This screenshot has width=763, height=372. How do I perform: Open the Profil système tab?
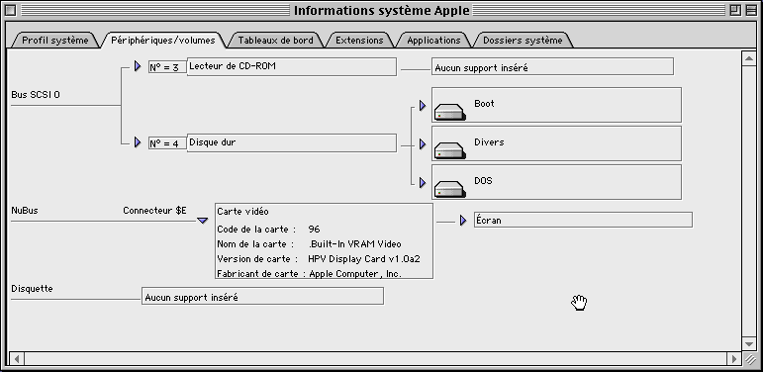55,41
